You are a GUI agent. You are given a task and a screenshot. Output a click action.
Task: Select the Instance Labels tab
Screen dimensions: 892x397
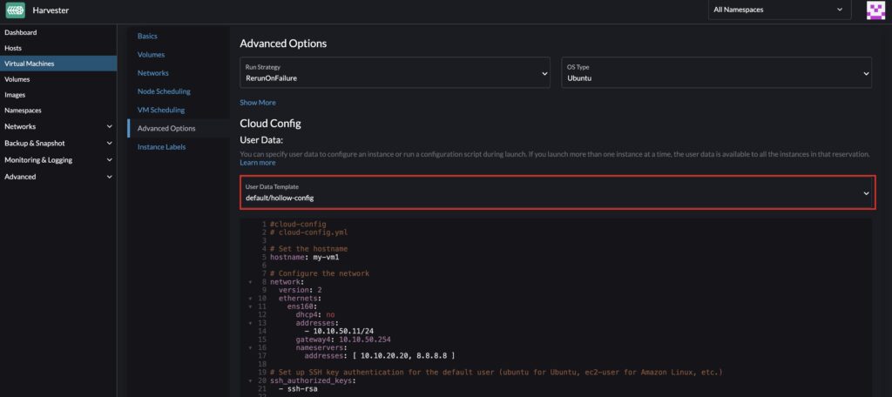pyautogui.click(x=161, y=147)
